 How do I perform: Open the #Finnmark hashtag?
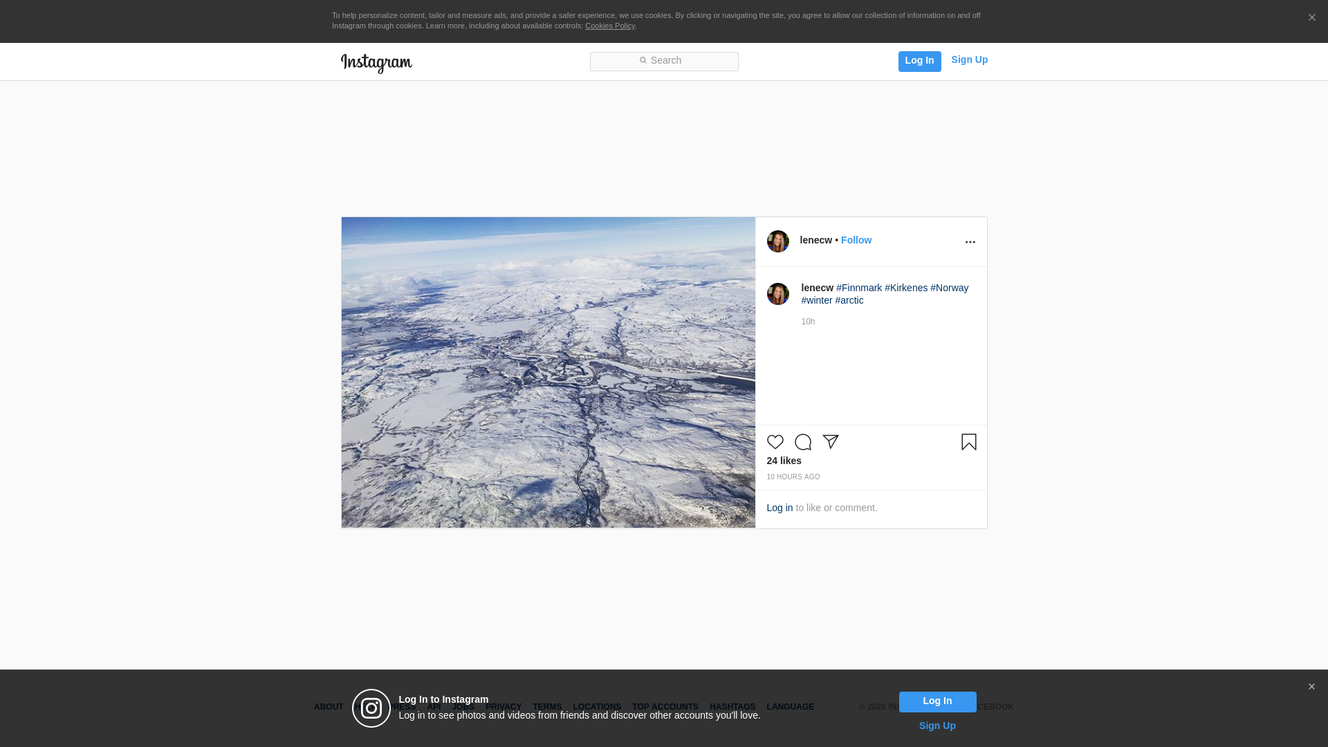click(858, 288)
